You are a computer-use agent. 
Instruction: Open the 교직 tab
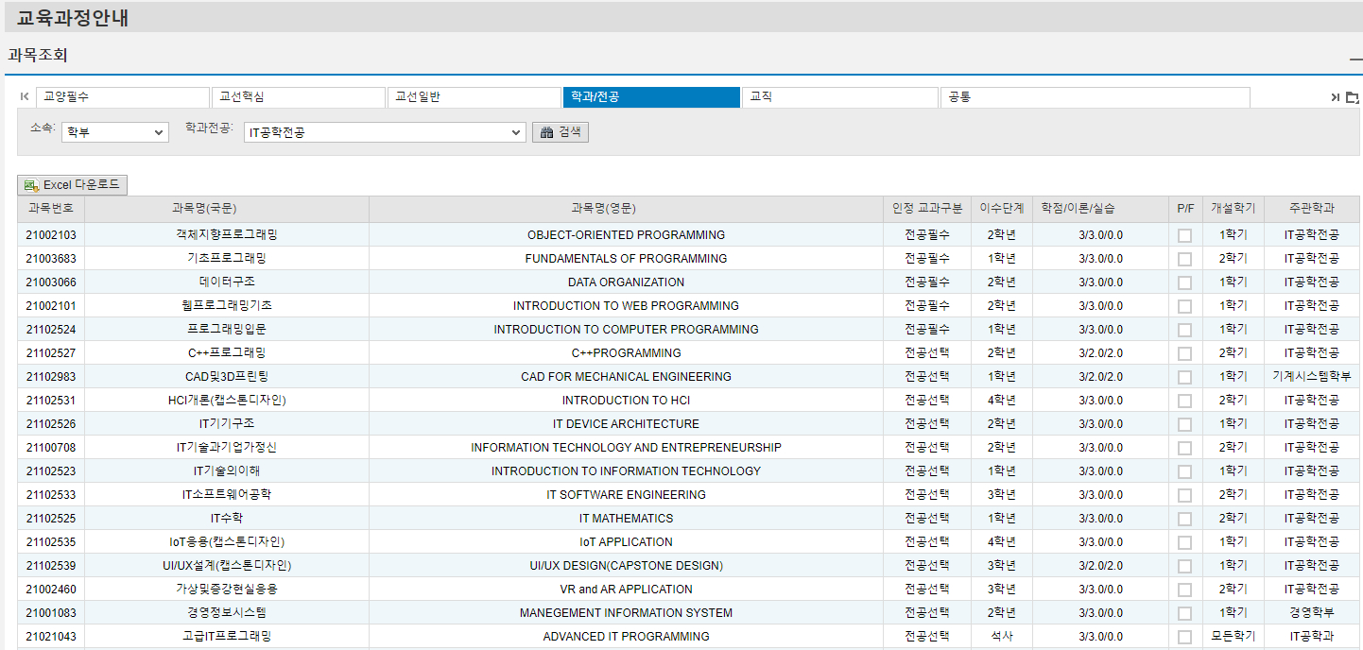click(840, 97)
